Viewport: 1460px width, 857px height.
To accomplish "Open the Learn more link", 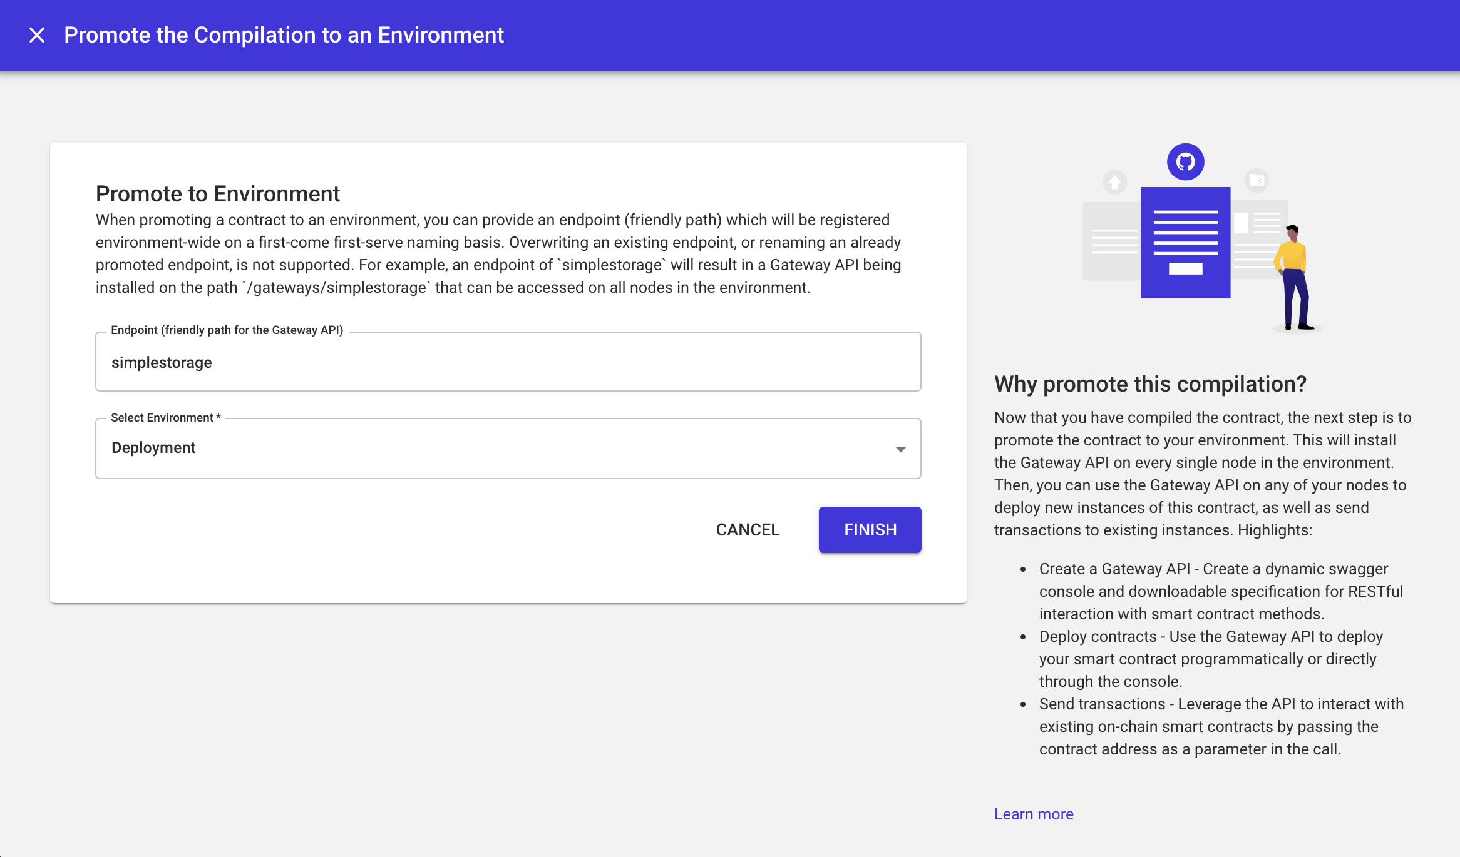I will tap(1034, 814).
